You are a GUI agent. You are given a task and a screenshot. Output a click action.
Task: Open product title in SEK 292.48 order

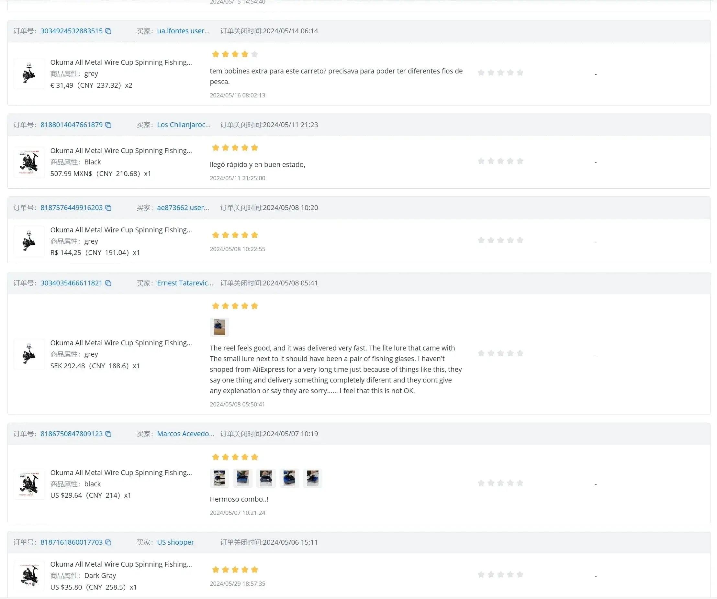pos(121,343)
